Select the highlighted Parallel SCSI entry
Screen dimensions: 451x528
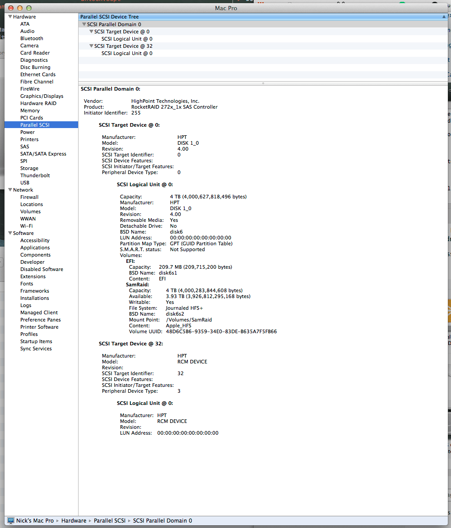click(41, 124)
